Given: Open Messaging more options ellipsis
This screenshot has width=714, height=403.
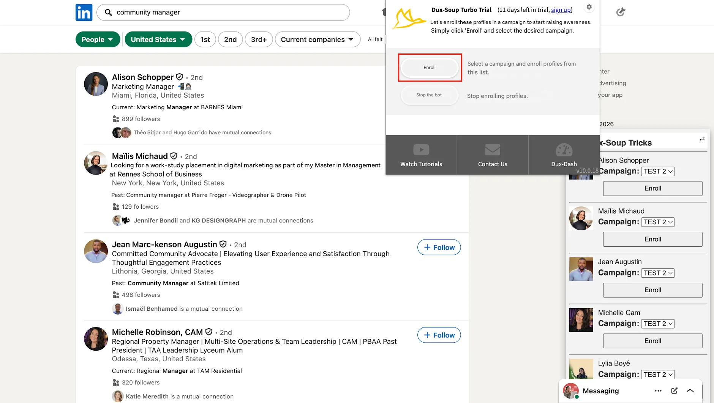Looking at the screenshot, I should (658, 391).
